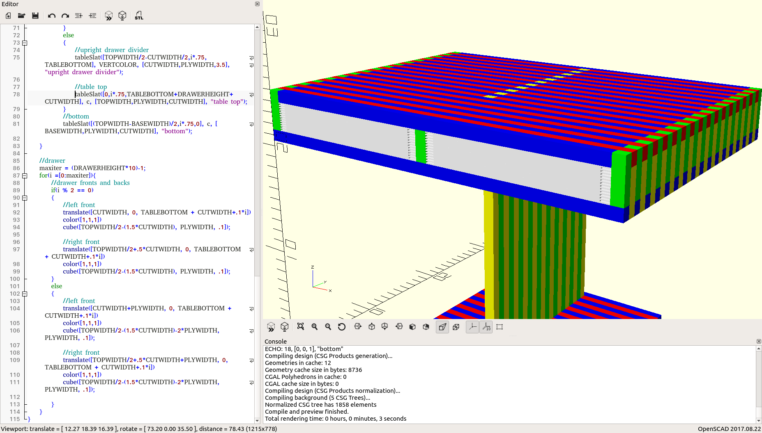Click the 'maxiter = (DRAWERHEIGHT*10)-1;' line
Screen dimensions: 762x433
[x=92, y=168]
